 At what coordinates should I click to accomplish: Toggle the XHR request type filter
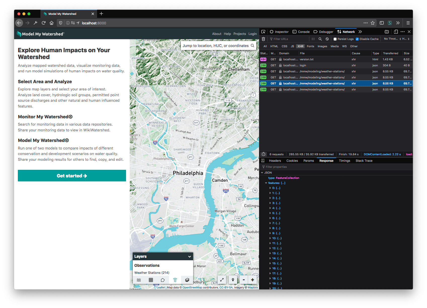(301, 46)
